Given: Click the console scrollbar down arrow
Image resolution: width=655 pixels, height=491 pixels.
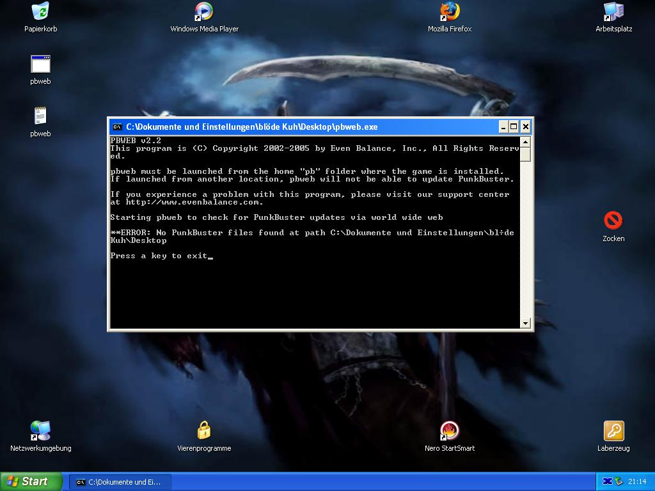Looking at the screenshot, I should [526, 323].
